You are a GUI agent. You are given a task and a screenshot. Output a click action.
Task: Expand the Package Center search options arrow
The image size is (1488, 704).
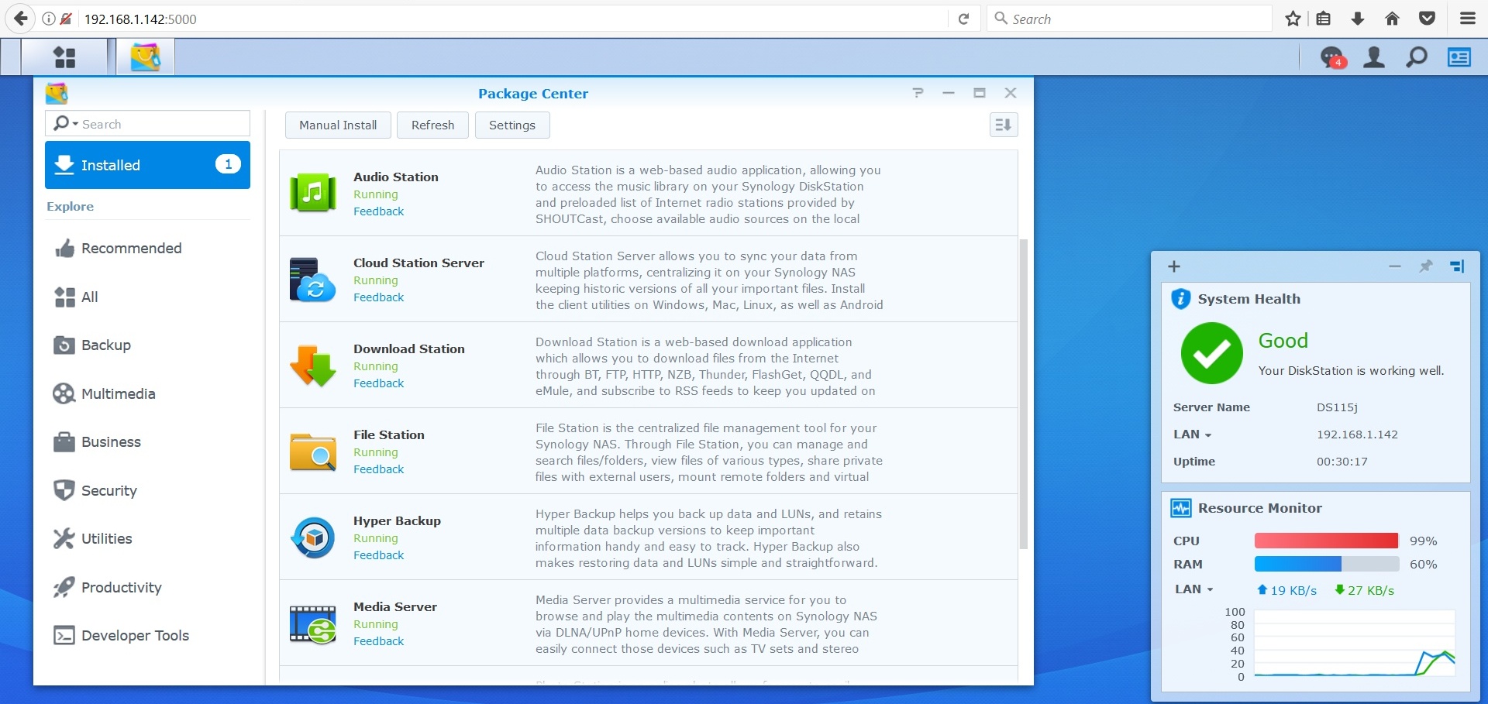click(x=75, y=124)
